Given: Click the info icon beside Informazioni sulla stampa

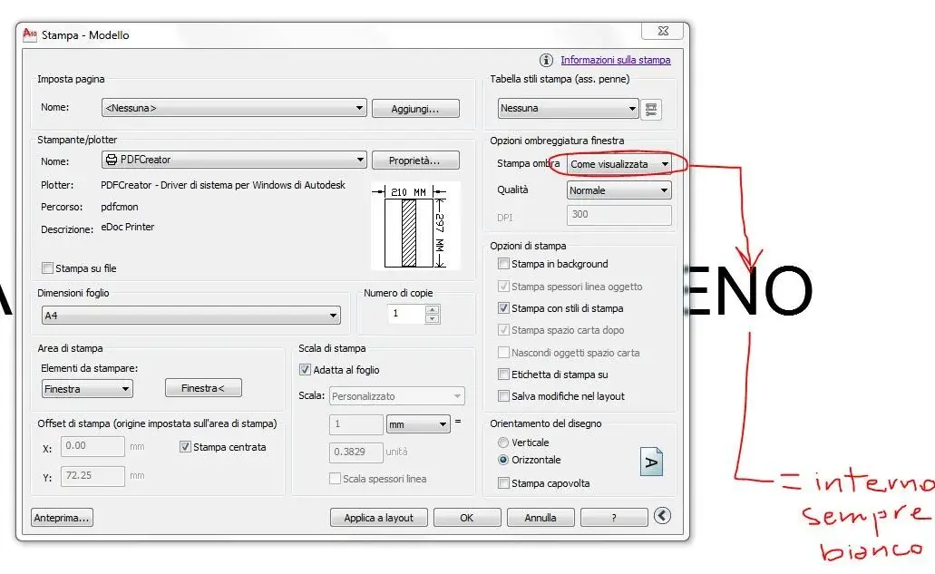Looking at the screenshot, I should point(546,60).
